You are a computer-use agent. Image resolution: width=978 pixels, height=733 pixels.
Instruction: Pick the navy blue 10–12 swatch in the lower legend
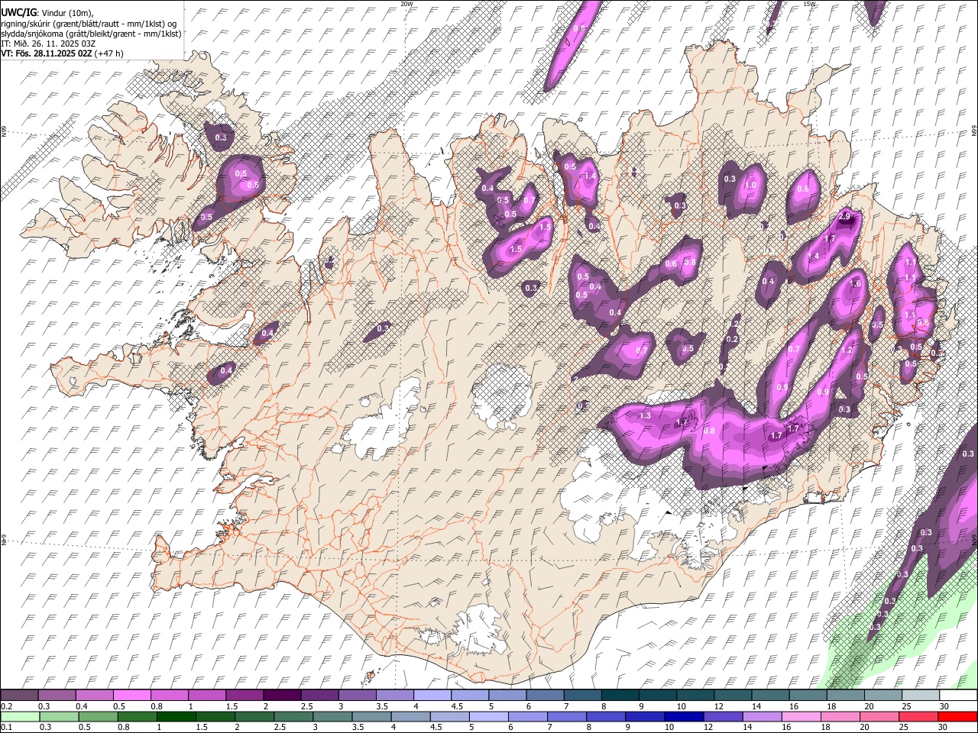click(683, 716)
